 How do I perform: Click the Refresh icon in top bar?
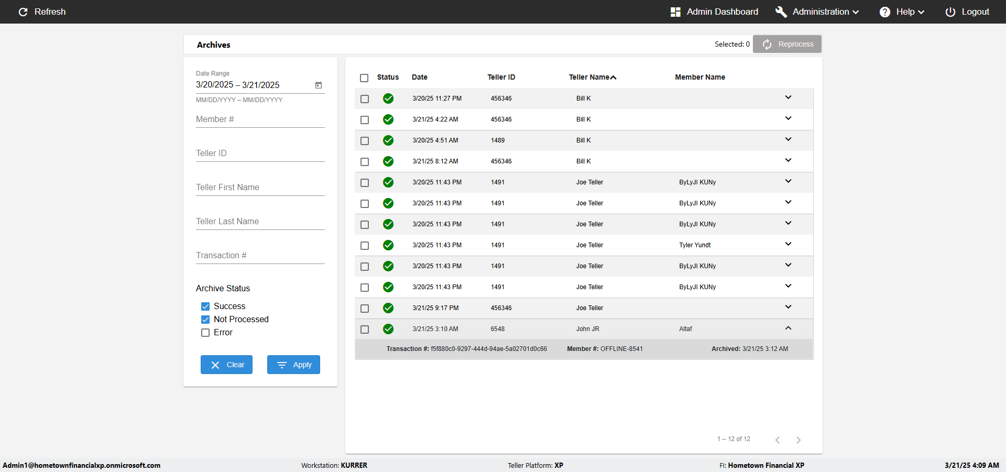point(23,12)
